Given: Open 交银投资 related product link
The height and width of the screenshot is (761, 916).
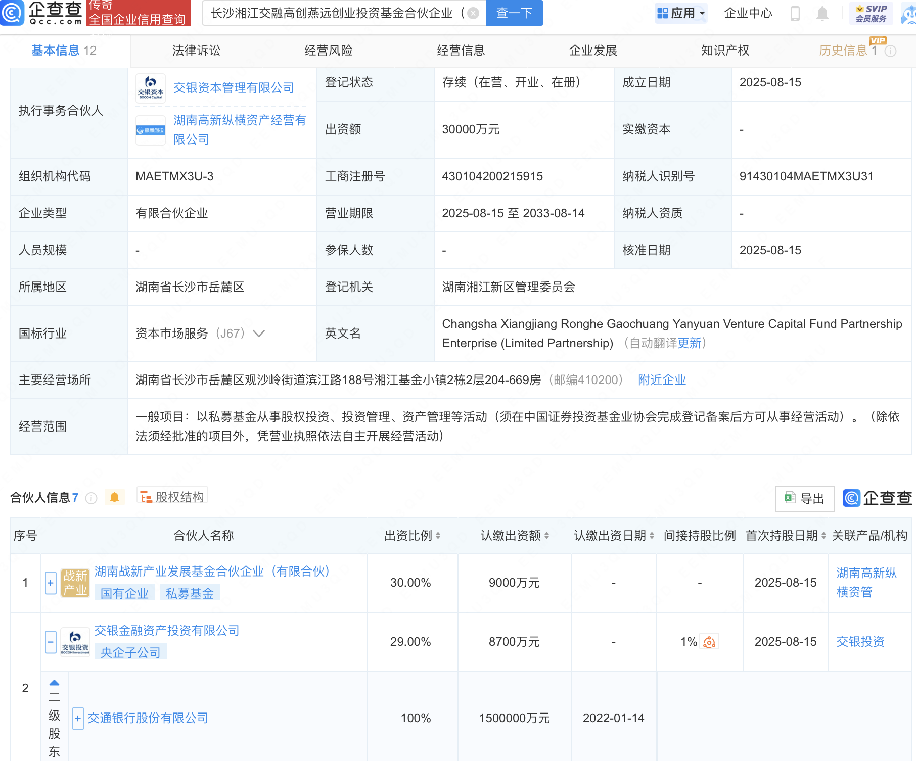Looking at the screenshot, I should (x=860, y=642).
